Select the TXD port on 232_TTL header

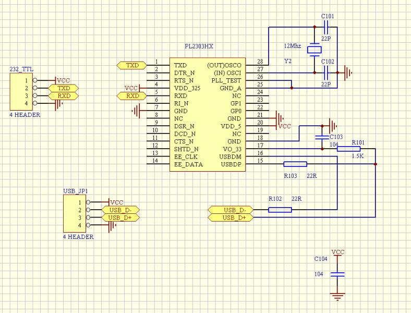[x=63, y=89]
